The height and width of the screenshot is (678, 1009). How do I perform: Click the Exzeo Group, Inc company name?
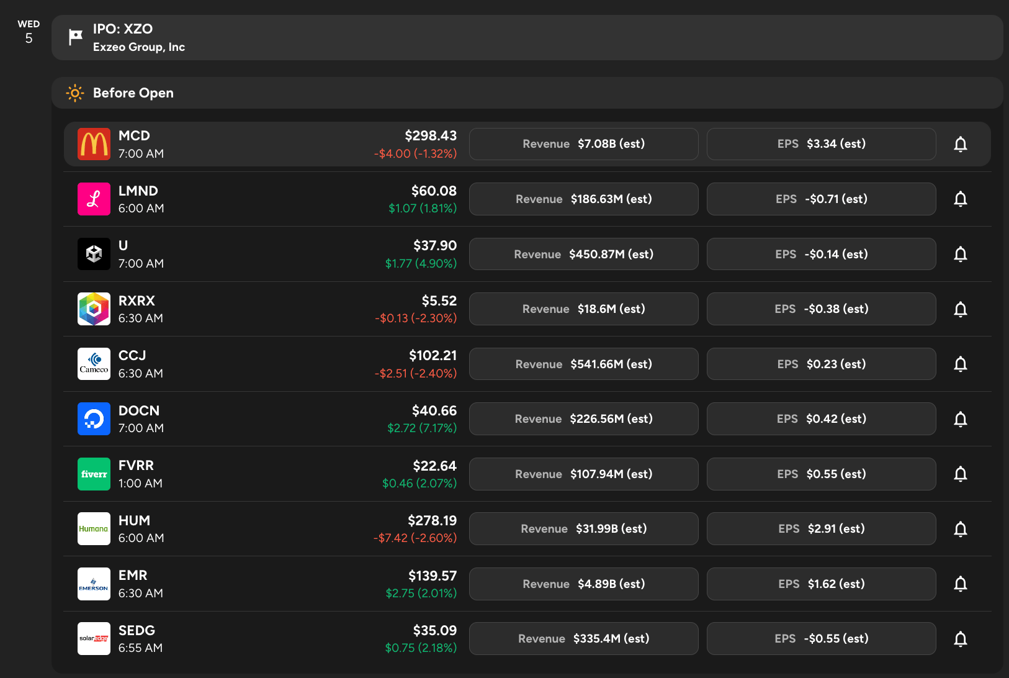click(139, 47)
